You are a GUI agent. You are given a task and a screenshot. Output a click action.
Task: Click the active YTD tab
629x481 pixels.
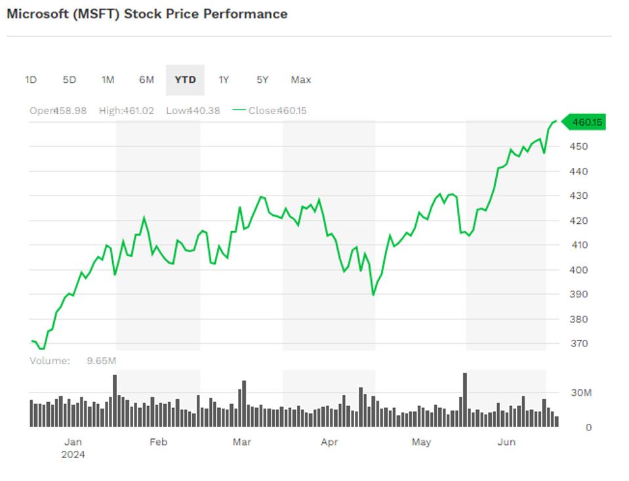pyautogui.click(x=185, y=80)
